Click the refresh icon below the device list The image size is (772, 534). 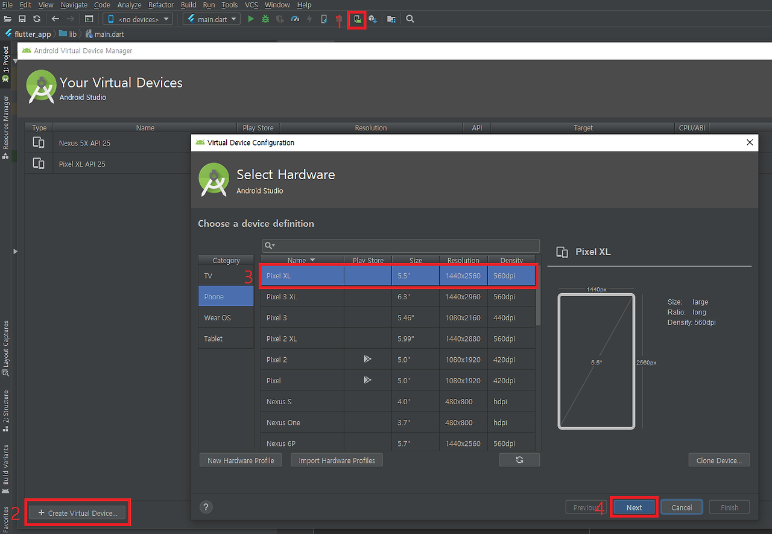[519, 460]
